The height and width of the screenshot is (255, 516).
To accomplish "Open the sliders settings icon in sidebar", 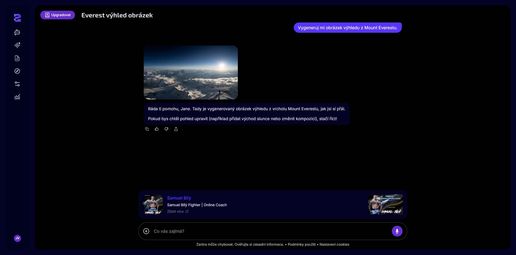I will (x=17, y=84).
